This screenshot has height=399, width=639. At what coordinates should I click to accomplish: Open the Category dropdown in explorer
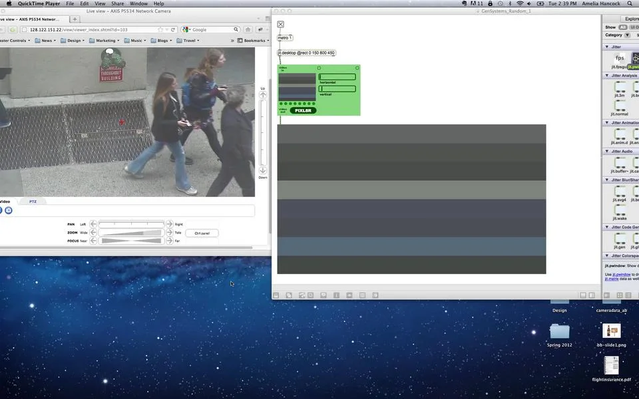[627, 35]
